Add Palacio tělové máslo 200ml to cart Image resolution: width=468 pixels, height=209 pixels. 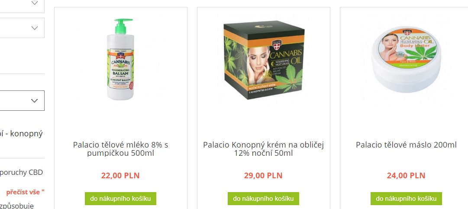406,199
